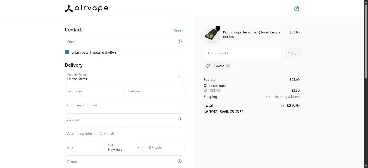Screen dimensions: 368x168
Task: Click the $29.70 total amount
Action: tap(293, 106)
